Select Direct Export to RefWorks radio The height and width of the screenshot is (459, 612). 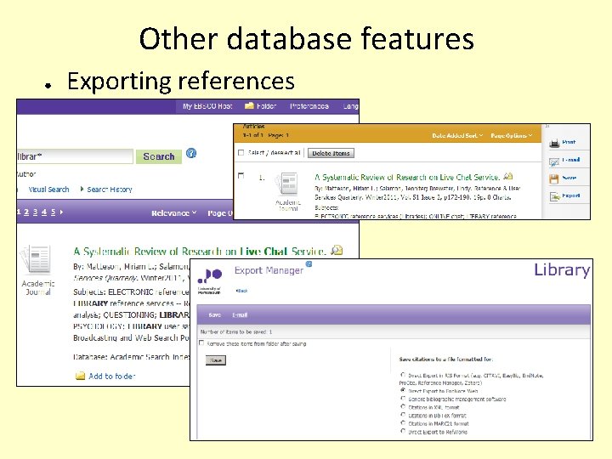coord(403,431)
